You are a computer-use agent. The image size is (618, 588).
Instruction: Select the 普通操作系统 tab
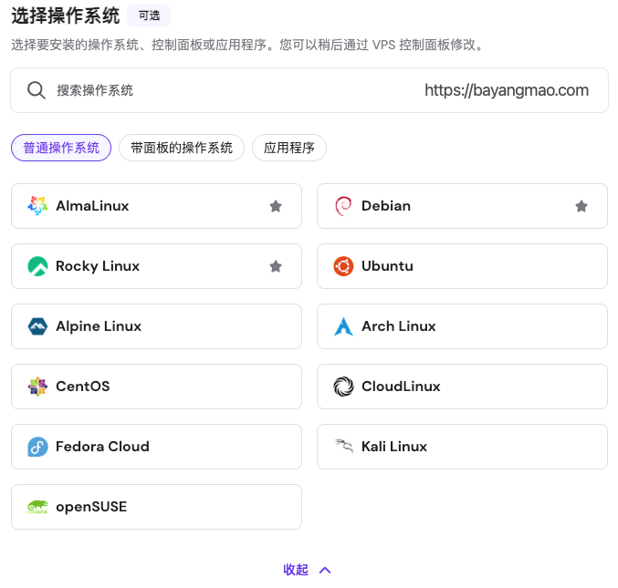pyautogui.click(x=61, y=148)
